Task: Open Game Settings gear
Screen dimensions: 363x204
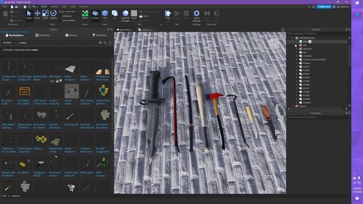Action: coord(197,16)
